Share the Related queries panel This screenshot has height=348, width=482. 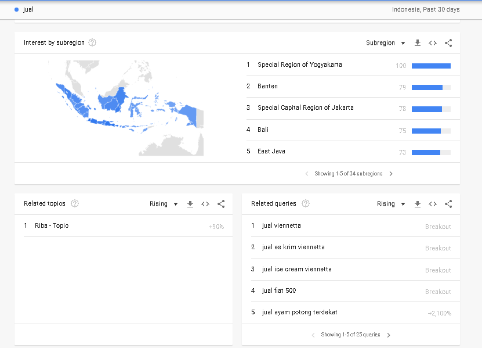(448, 203)
